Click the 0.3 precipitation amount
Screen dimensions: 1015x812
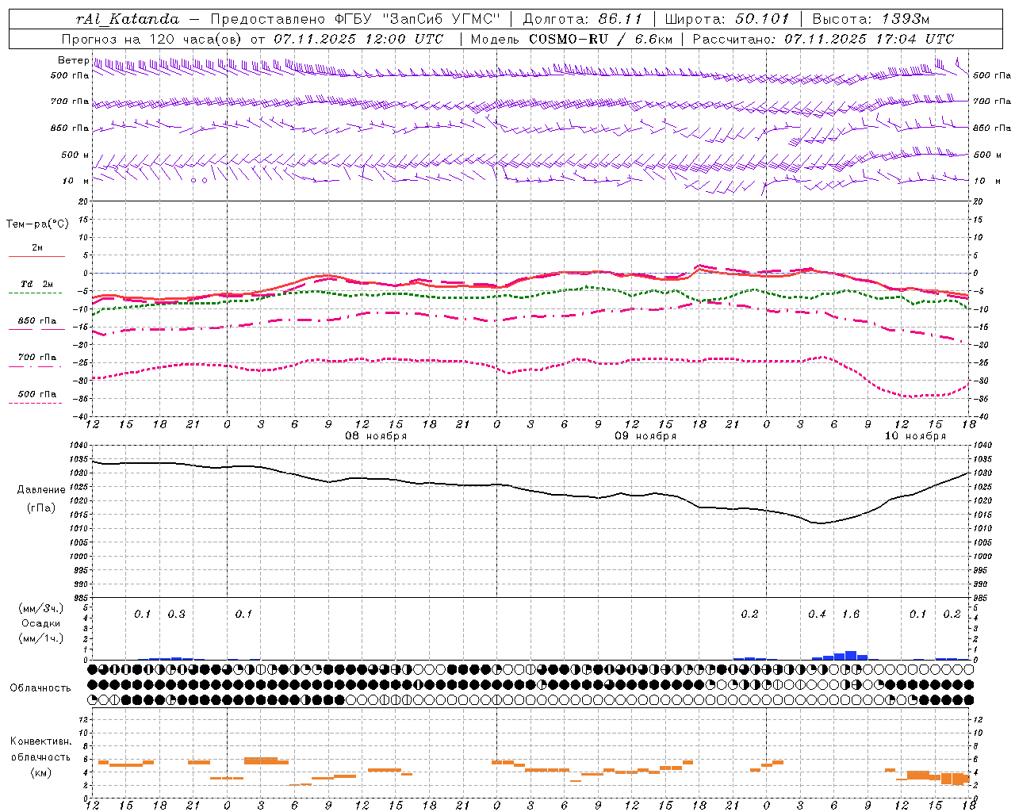click(176, 614)
